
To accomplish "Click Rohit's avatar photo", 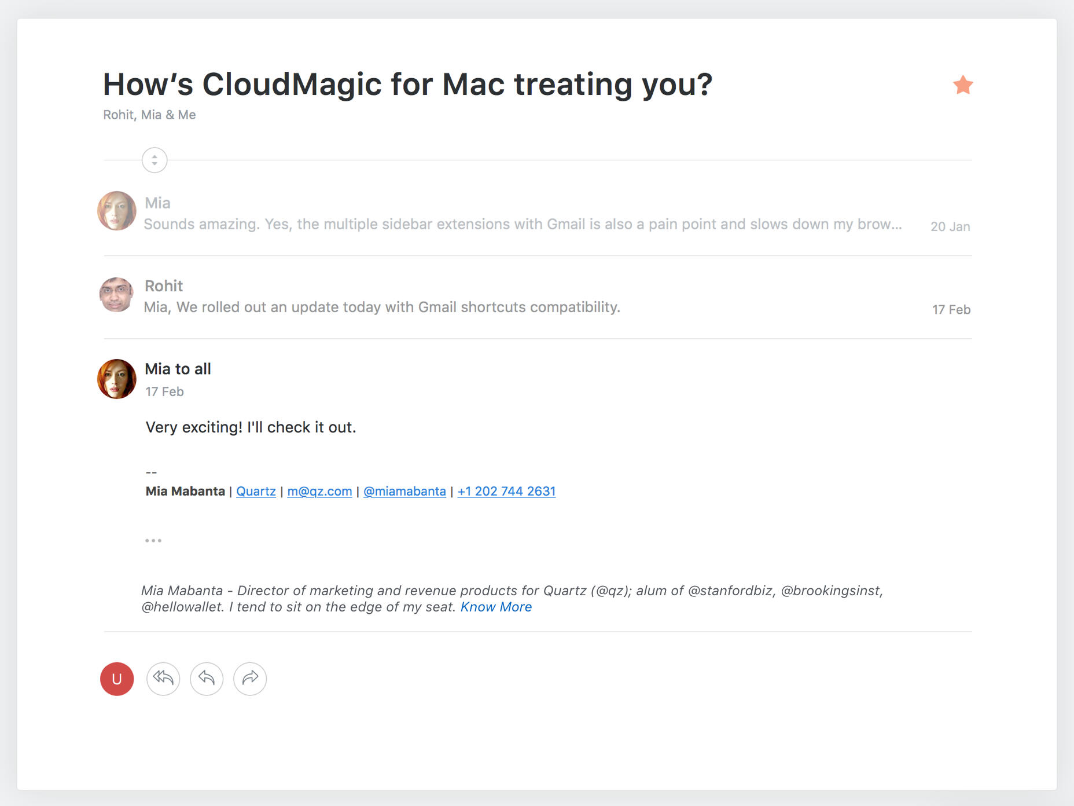I will (117, 295).
